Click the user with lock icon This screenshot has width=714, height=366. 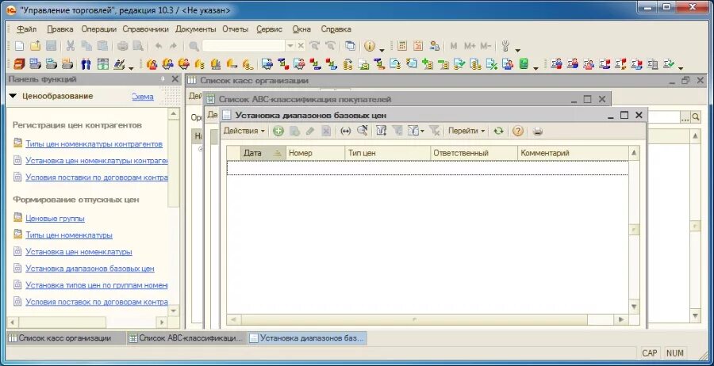click(435, 46)
